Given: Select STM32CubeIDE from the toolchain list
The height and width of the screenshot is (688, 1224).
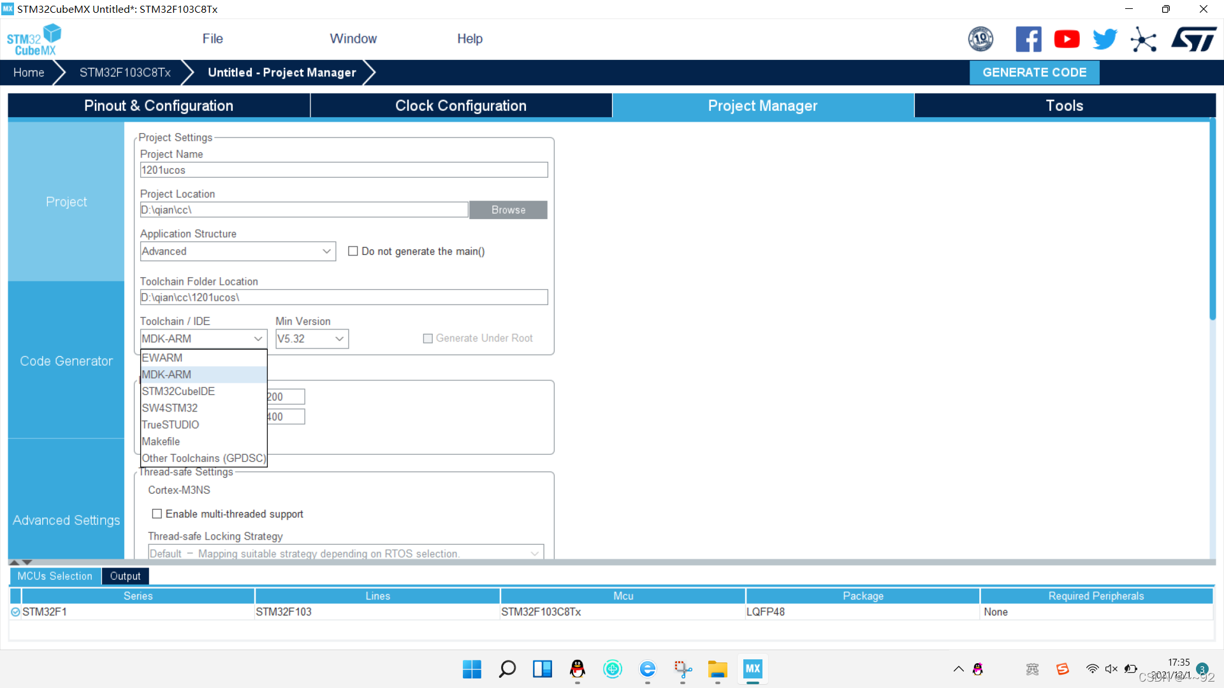Looking at the screenshot, I should click(x=178, y=391).
